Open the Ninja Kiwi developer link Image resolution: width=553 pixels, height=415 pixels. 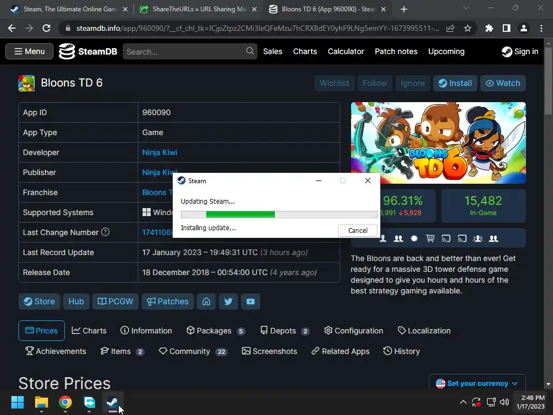[159, 152]
